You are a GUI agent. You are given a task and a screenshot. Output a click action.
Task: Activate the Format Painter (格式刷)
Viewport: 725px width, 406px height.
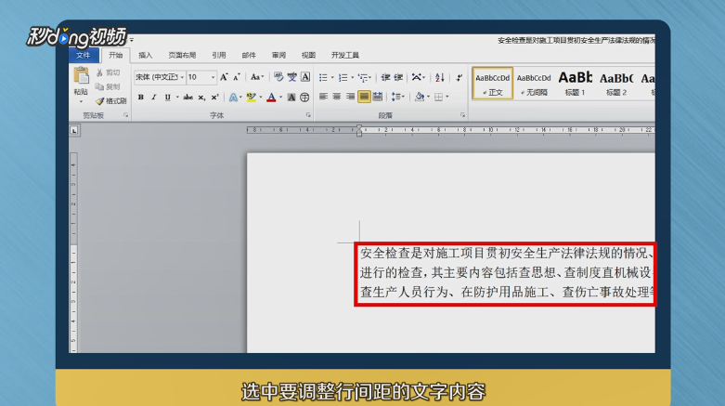point(111,101)
